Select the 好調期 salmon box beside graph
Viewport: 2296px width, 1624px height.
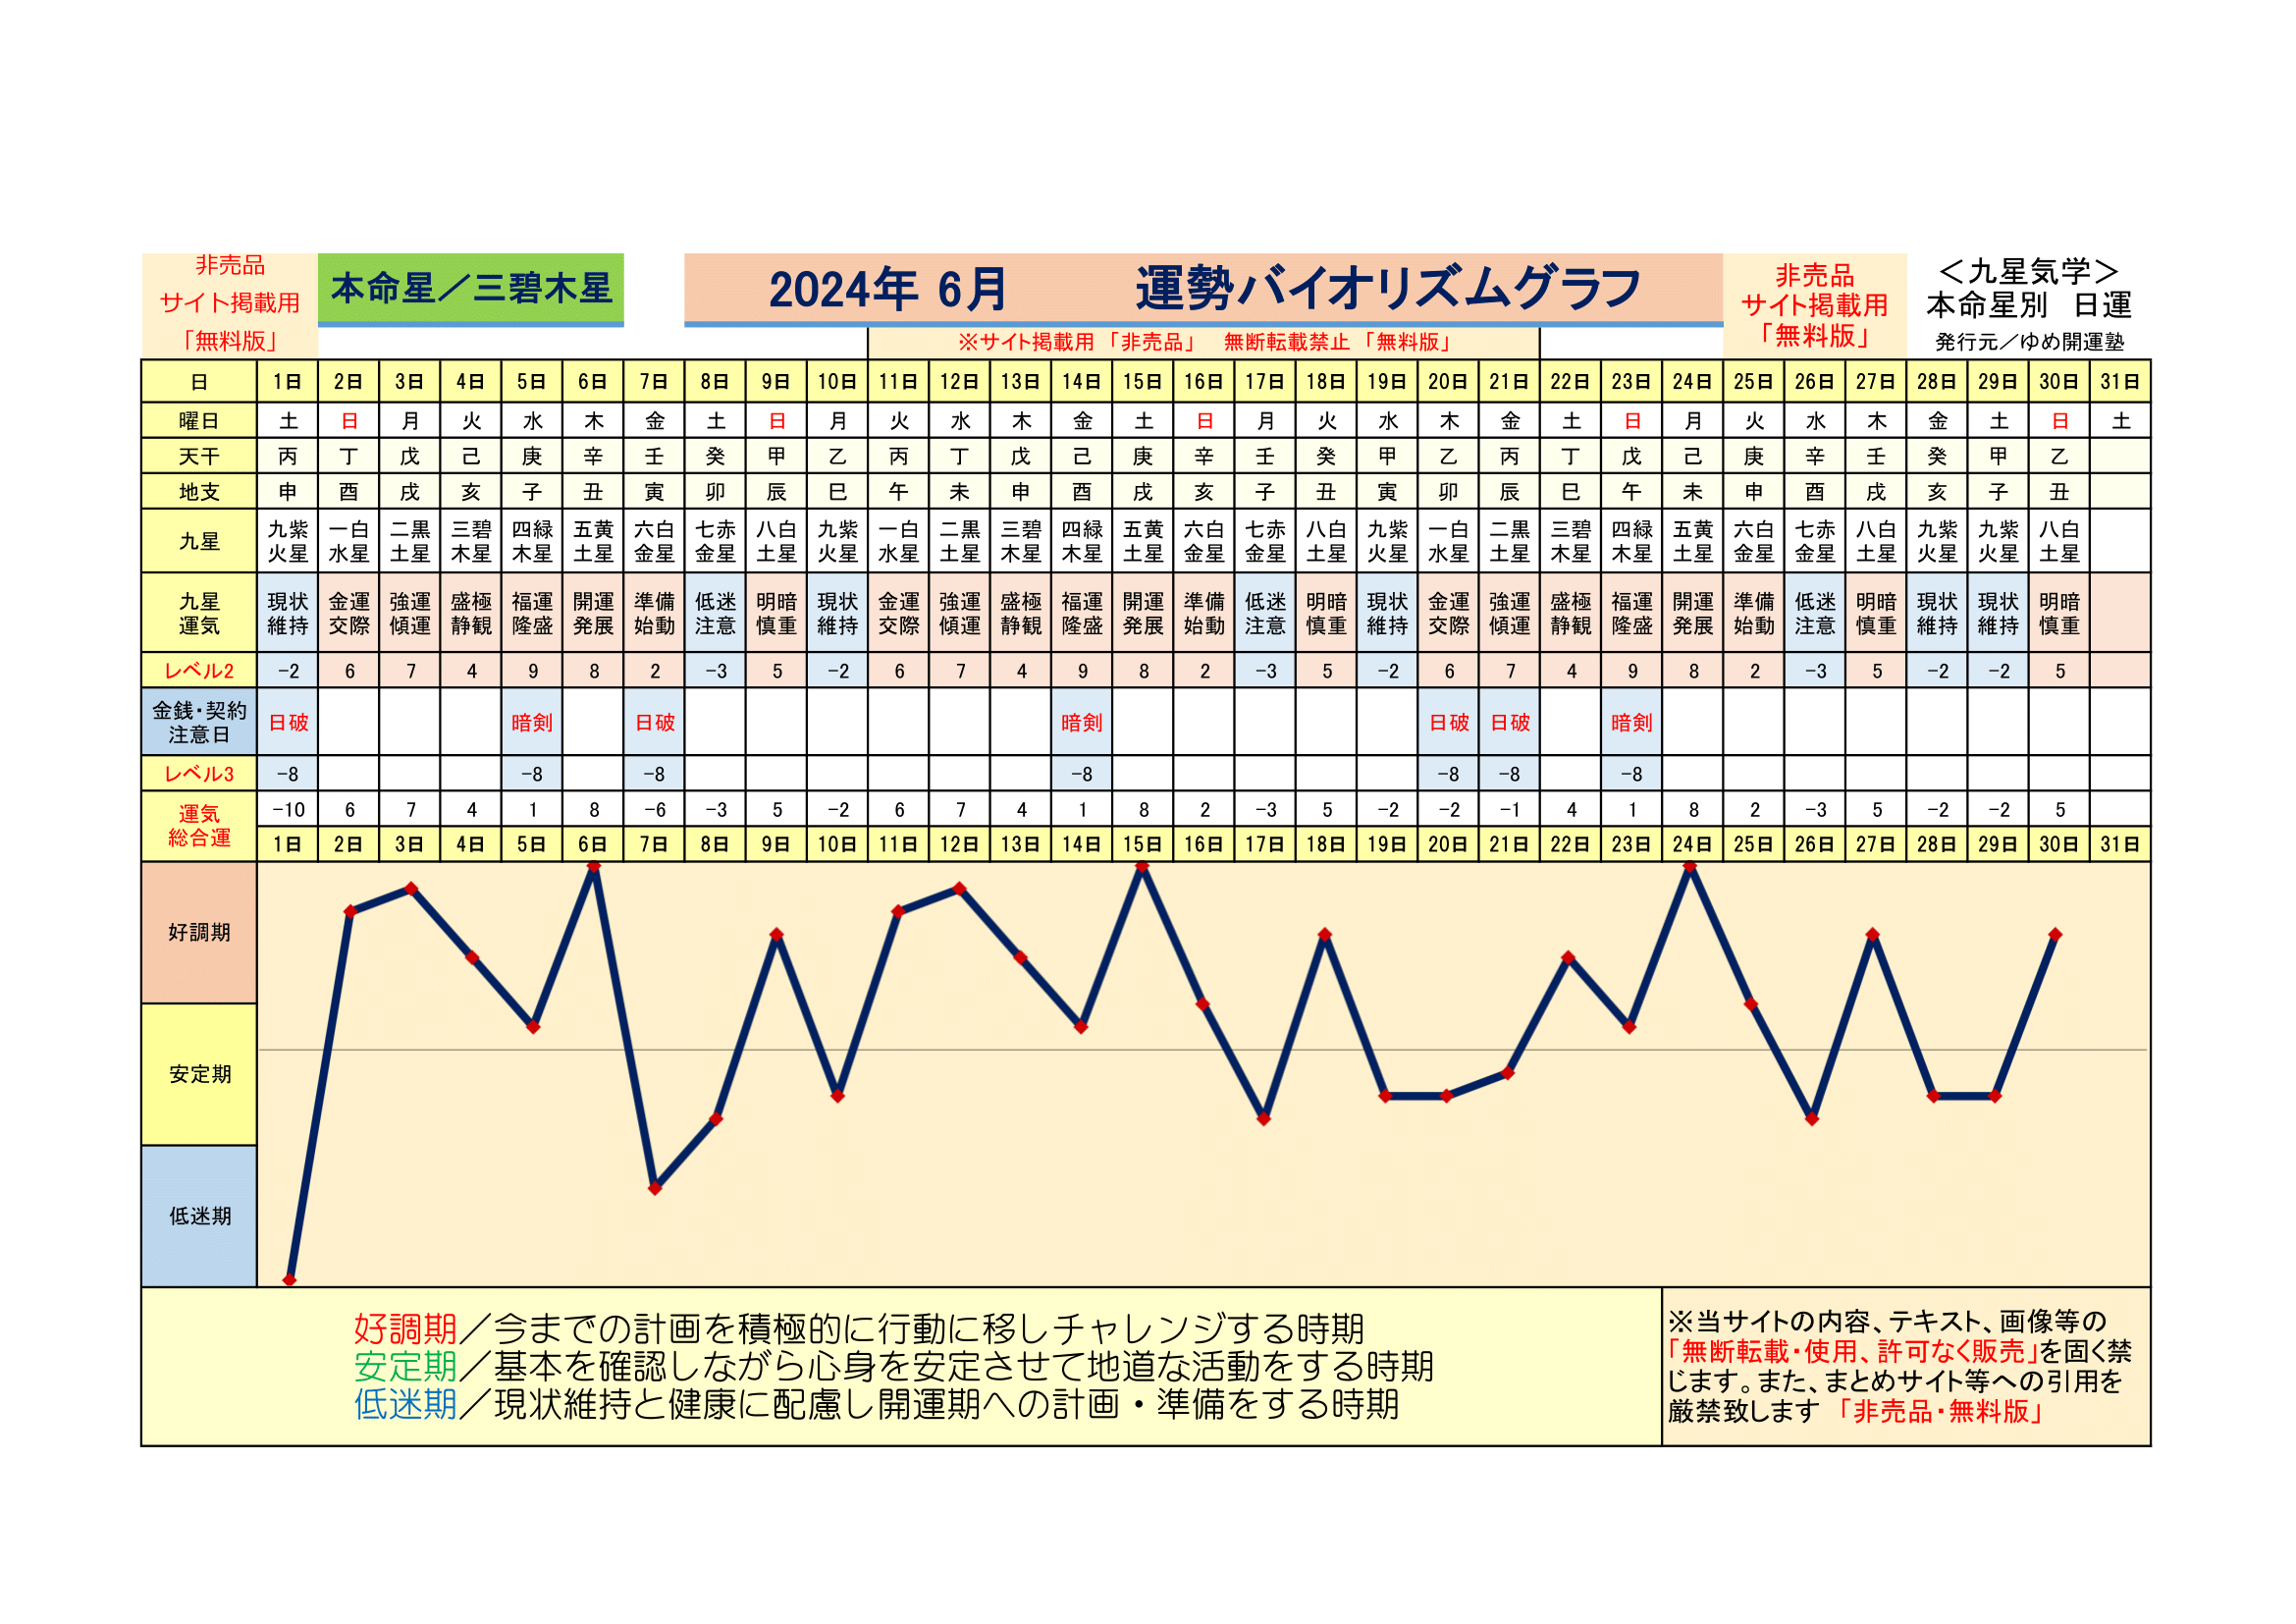point(199,932)
